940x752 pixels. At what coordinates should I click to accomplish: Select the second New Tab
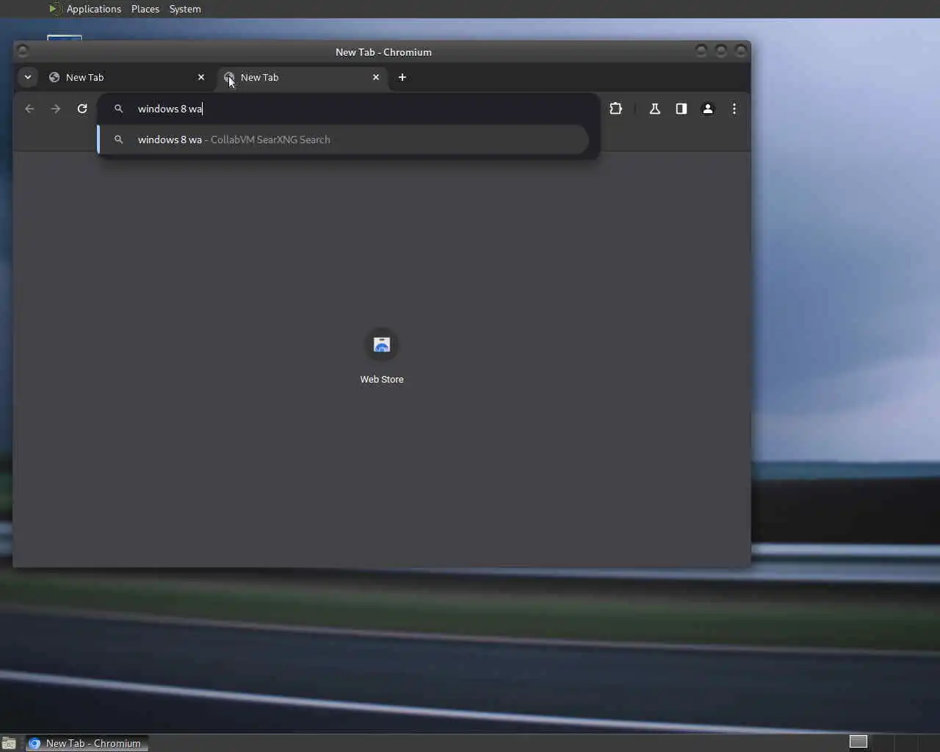[301, 77]
